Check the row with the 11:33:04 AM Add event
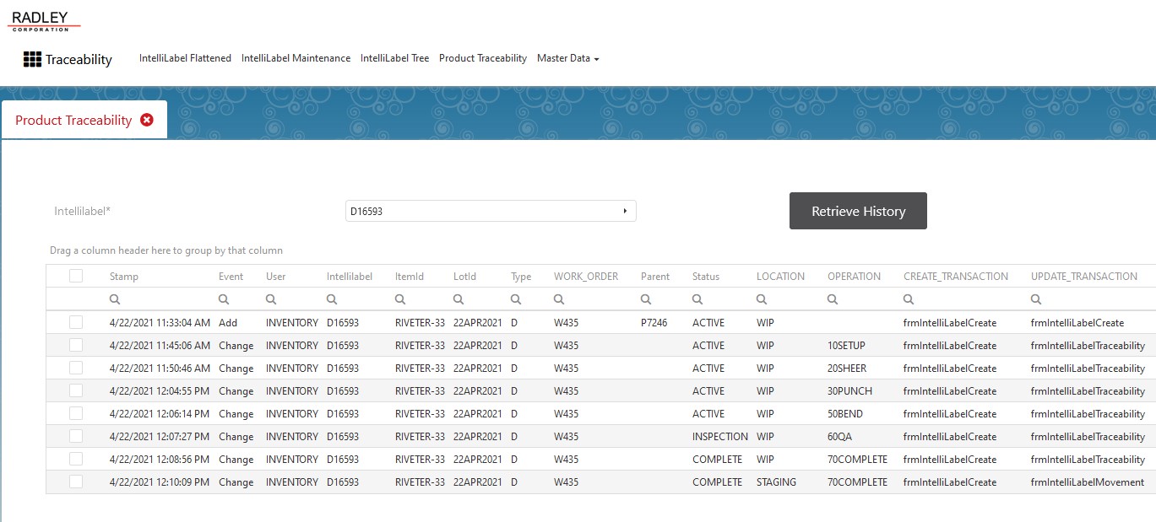 [x=75, y=322]
